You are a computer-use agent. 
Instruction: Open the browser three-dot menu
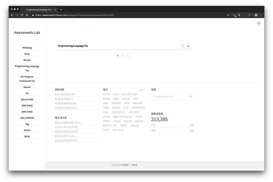[x=261, y=15]
